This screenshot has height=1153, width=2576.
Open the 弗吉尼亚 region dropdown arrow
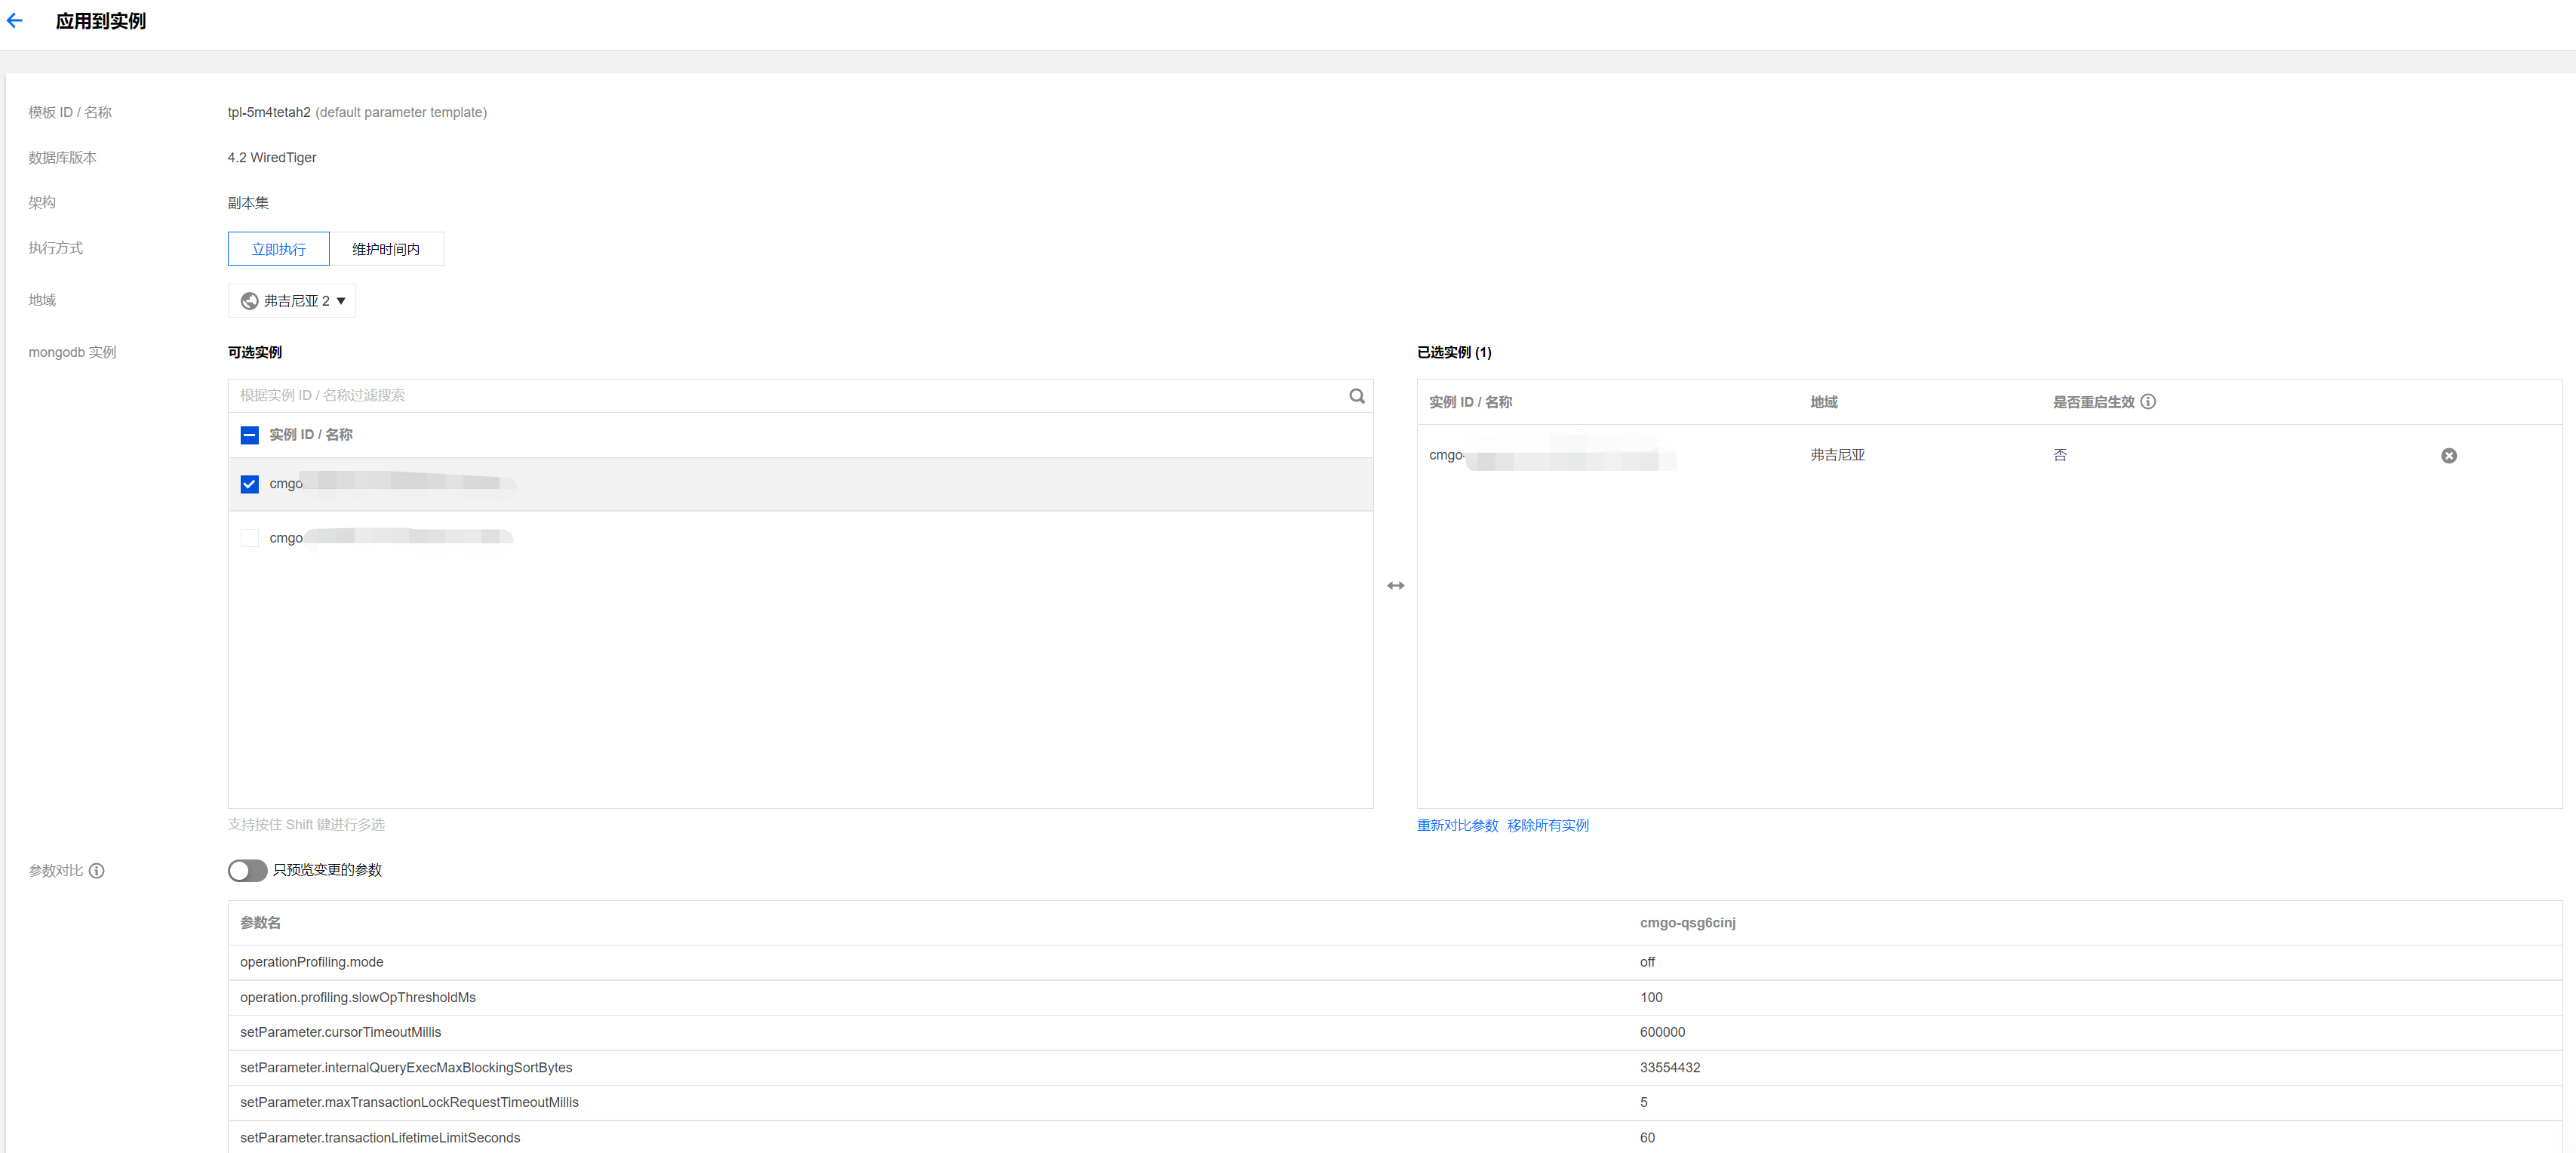click(x=341, y=301)
